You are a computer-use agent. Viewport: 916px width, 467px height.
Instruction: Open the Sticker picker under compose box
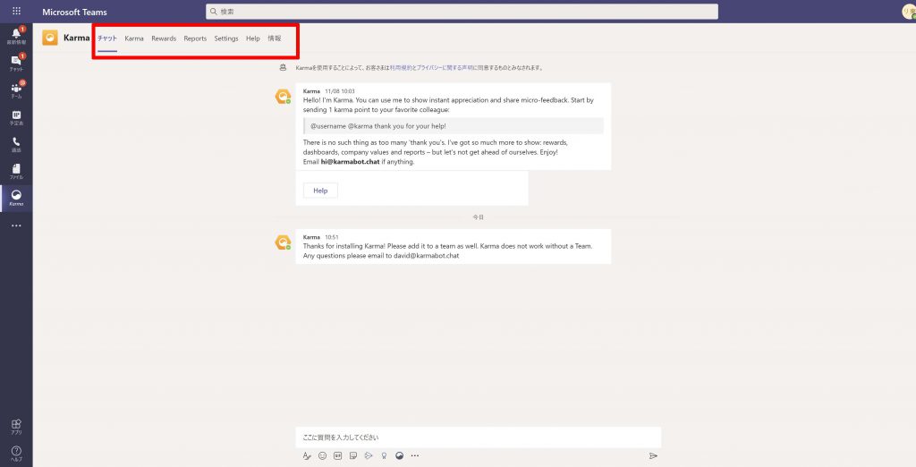pos(353,456)
